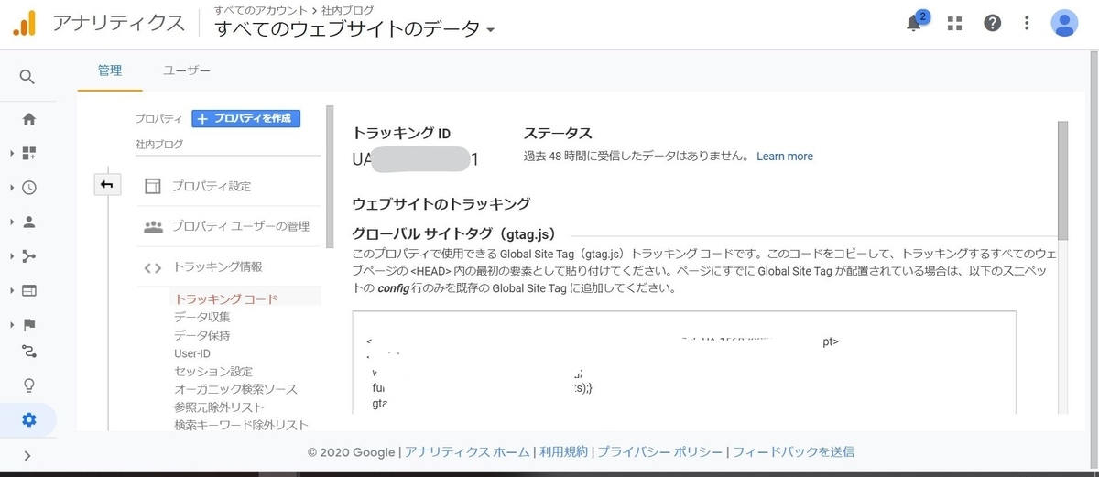Screen dimensions: 1099x477
Task: Open プライバシー ポリシー footer link
Action: [x=660, y=452]
